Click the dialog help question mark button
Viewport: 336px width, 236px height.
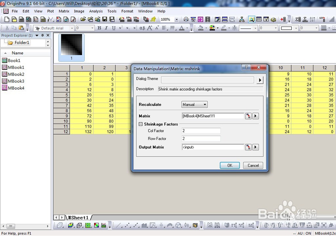pyautogui.click(x=246, y=67)
